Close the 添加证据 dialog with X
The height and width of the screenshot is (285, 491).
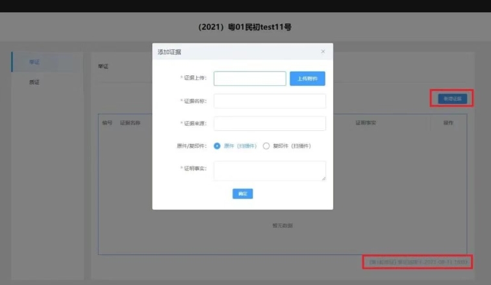[323, 51]
